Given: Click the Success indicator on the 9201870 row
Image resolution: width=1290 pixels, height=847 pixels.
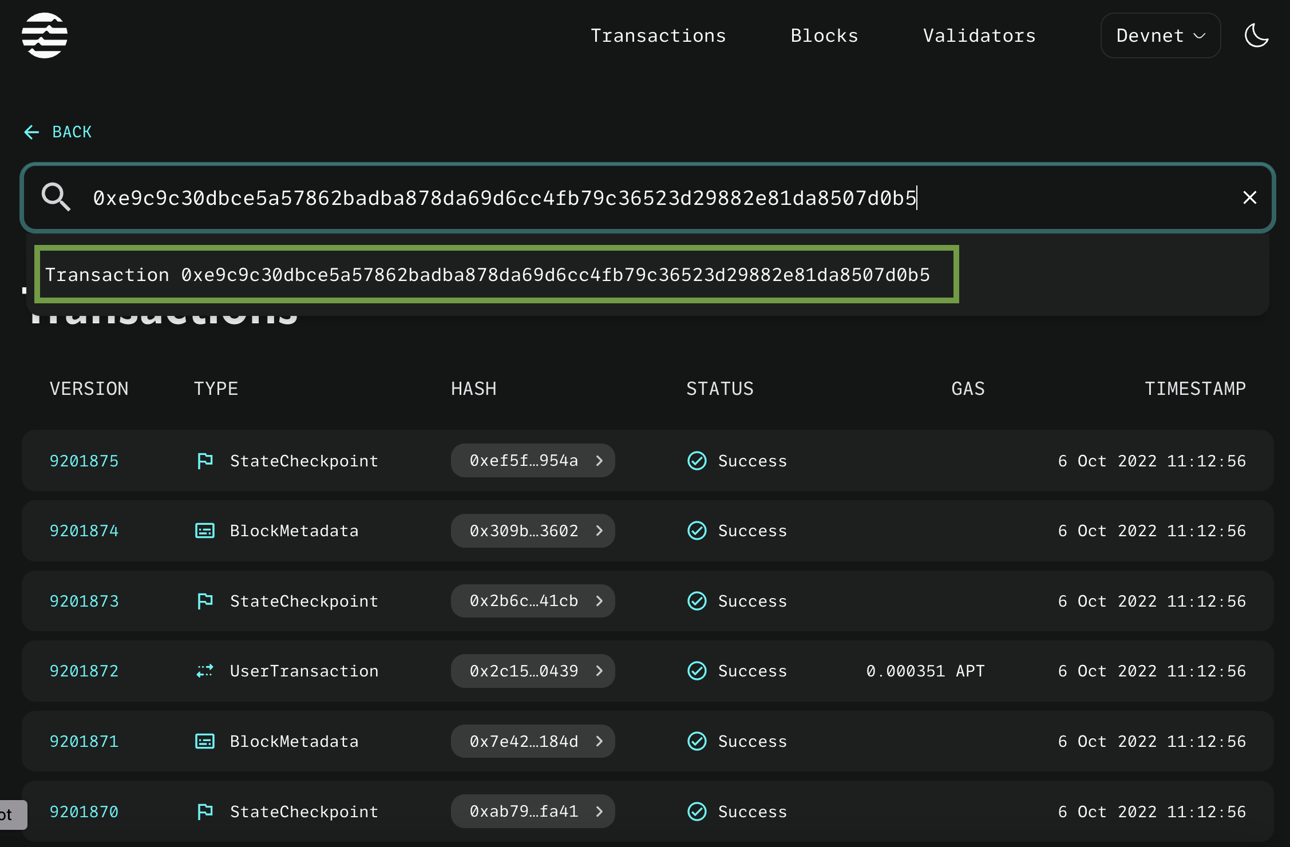Looking at the screenshot, I should point(737,812).
